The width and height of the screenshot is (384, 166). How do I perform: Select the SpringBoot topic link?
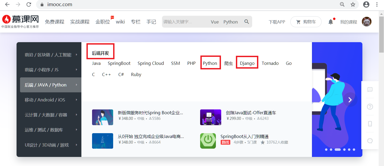(x=119, y=63)
